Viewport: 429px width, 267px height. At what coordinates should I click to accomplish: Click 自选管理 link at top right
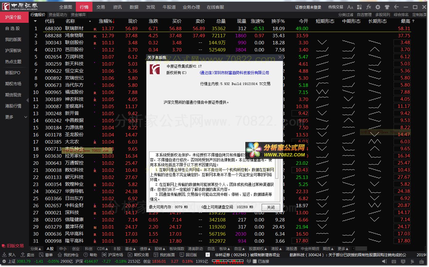[364, 14]
